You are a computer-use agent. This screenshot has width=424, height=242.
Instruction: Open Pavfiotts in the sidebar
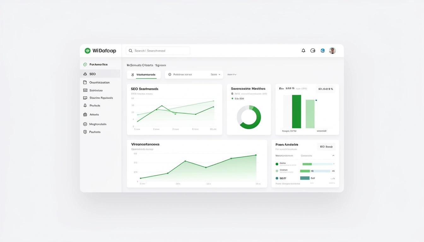(100, 132)
